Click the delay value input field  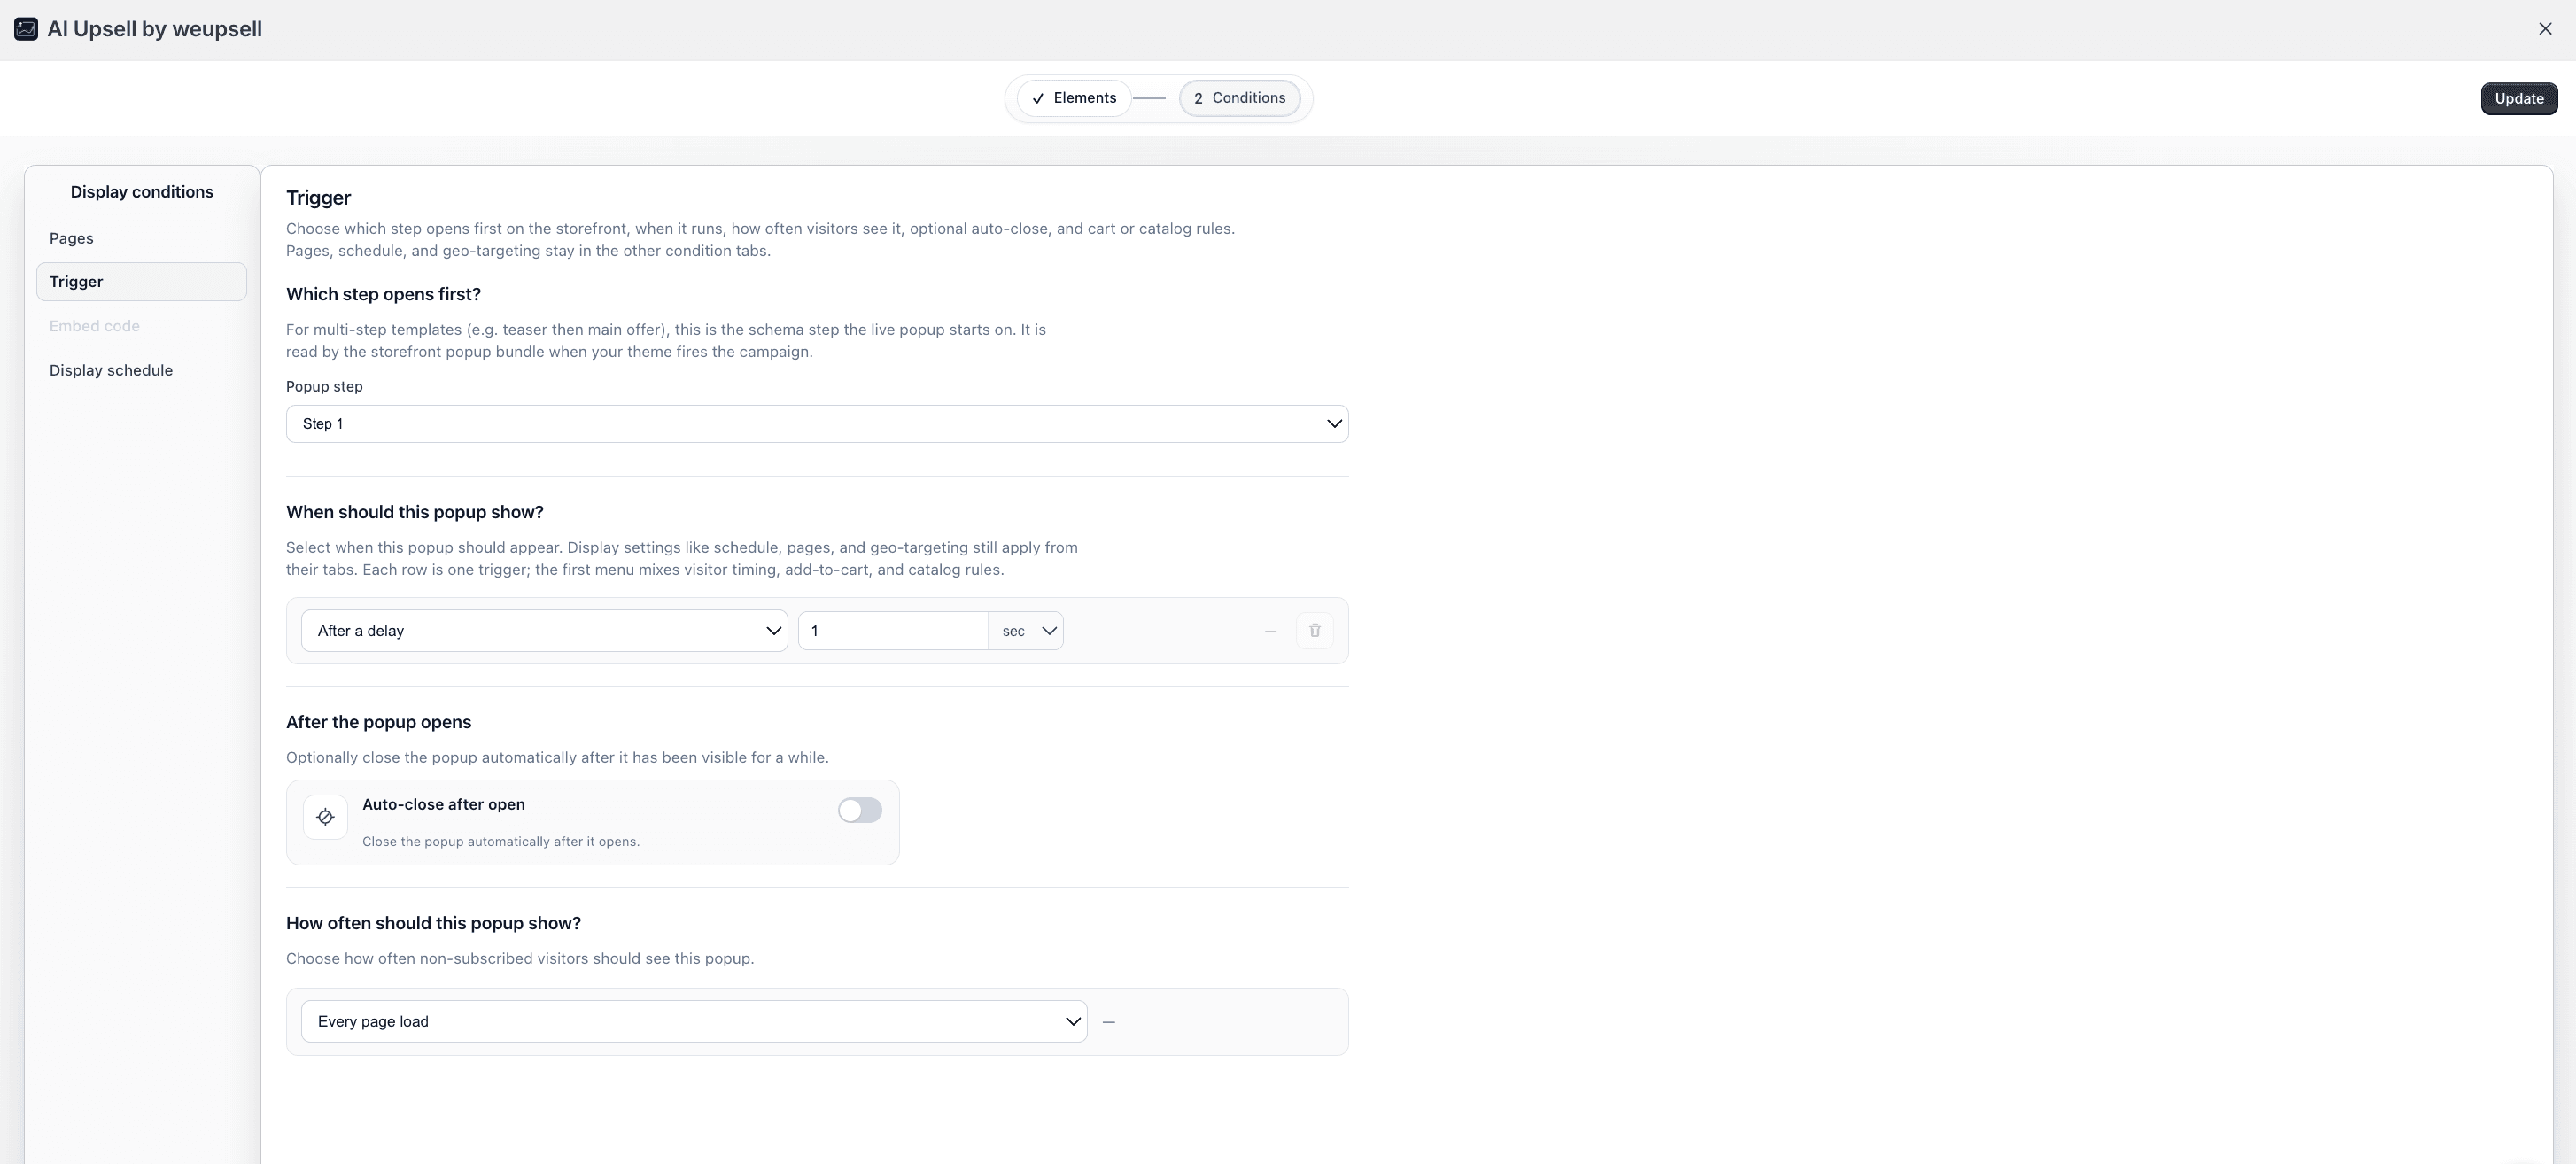[x=893, y=631]
